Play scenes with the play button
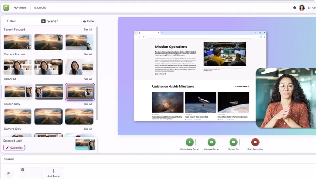Image resolution: width=318 pixels, height=180 pixels. tap(9, 173)
